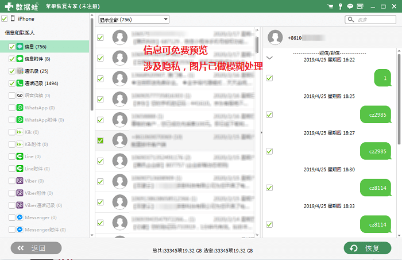Select the Kik (0) icon
Image resolution: width=402 pixels, height=260 pixels.
click(x=20, y=132)
